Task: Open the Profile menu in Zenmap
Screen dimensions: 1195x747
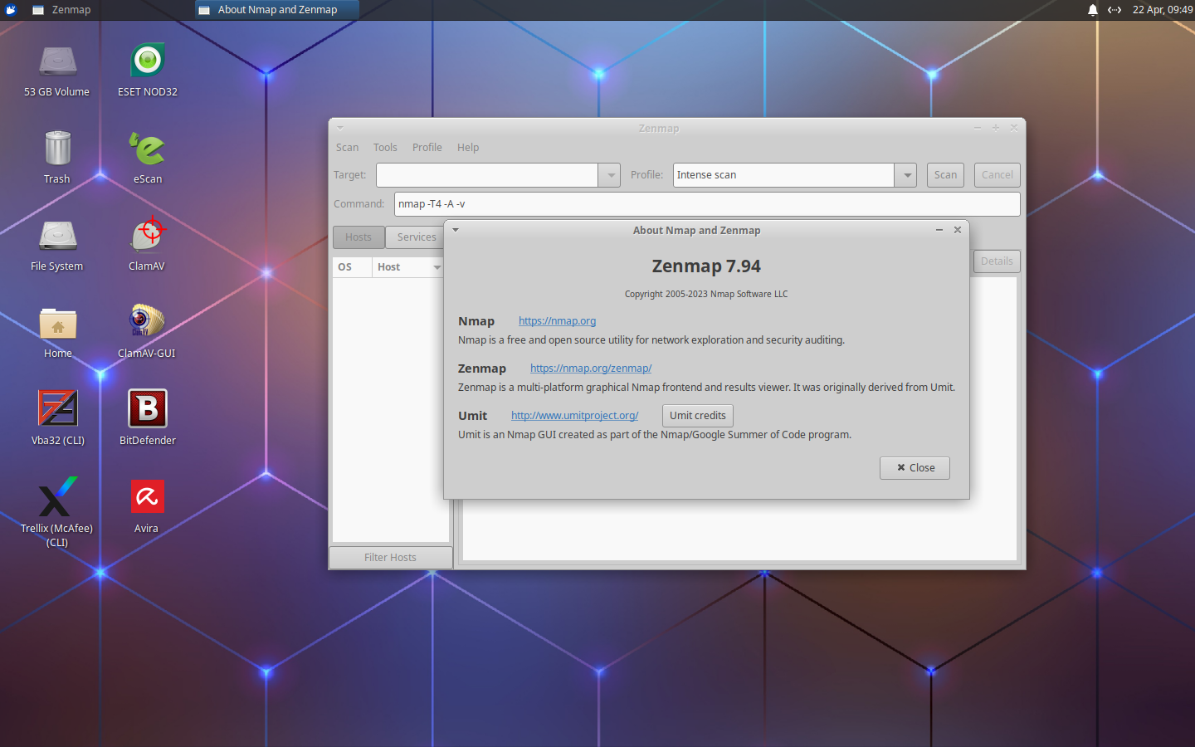Action: point(427,148)
